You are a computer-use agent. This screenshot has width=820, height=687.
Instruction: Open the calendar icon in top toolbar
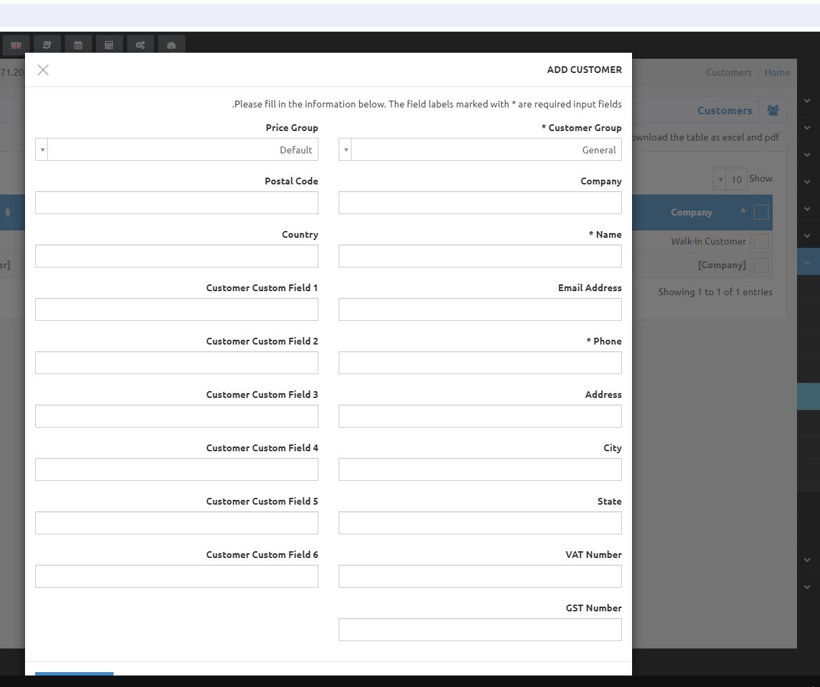tap(78, 45)
